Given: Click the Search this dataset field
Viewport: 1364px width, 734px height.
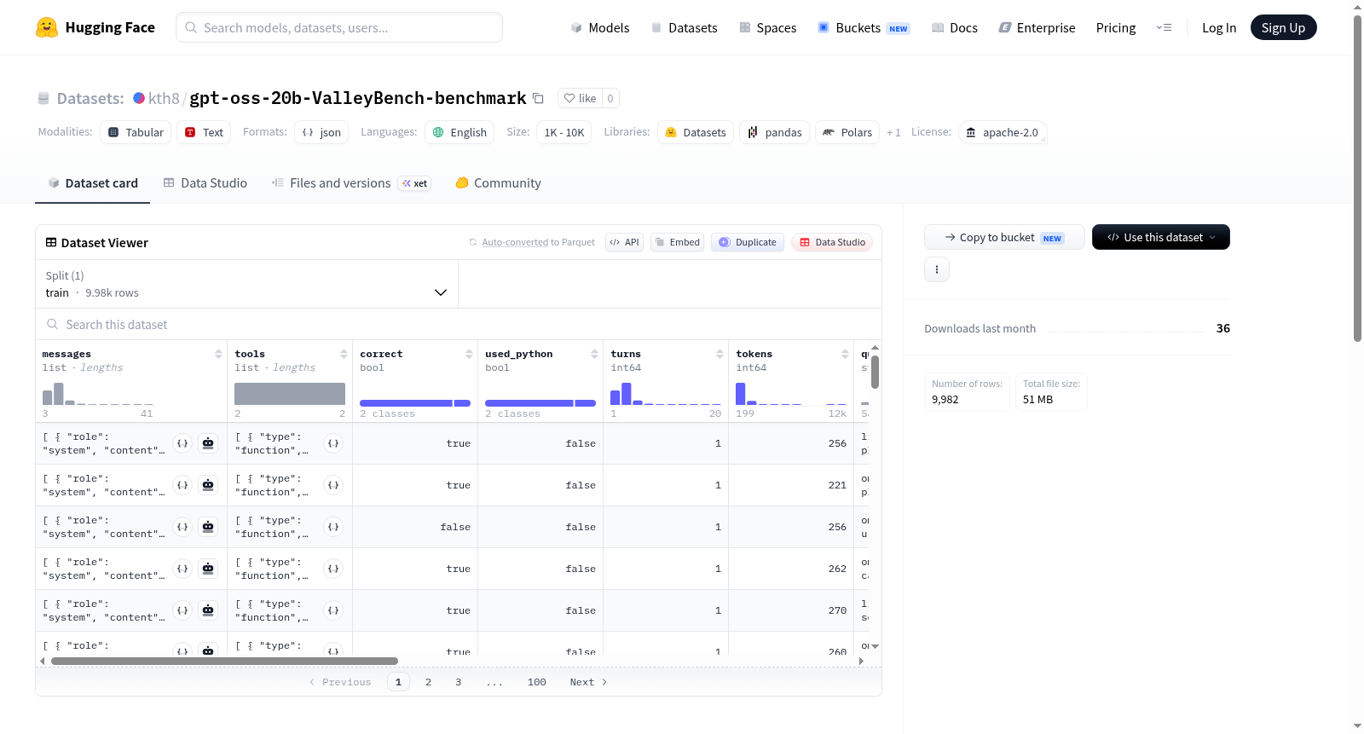Looking at the screenshot, I should click(x=459, y=324).
